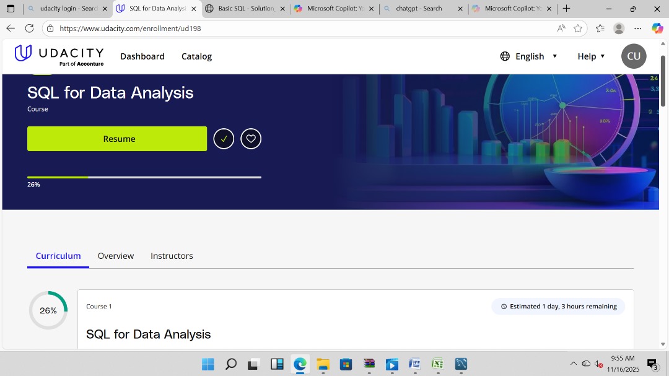This screenshot has width=669, height=376.
Task: Add page to favorites via star icon
Action: [x=578, y=28]
